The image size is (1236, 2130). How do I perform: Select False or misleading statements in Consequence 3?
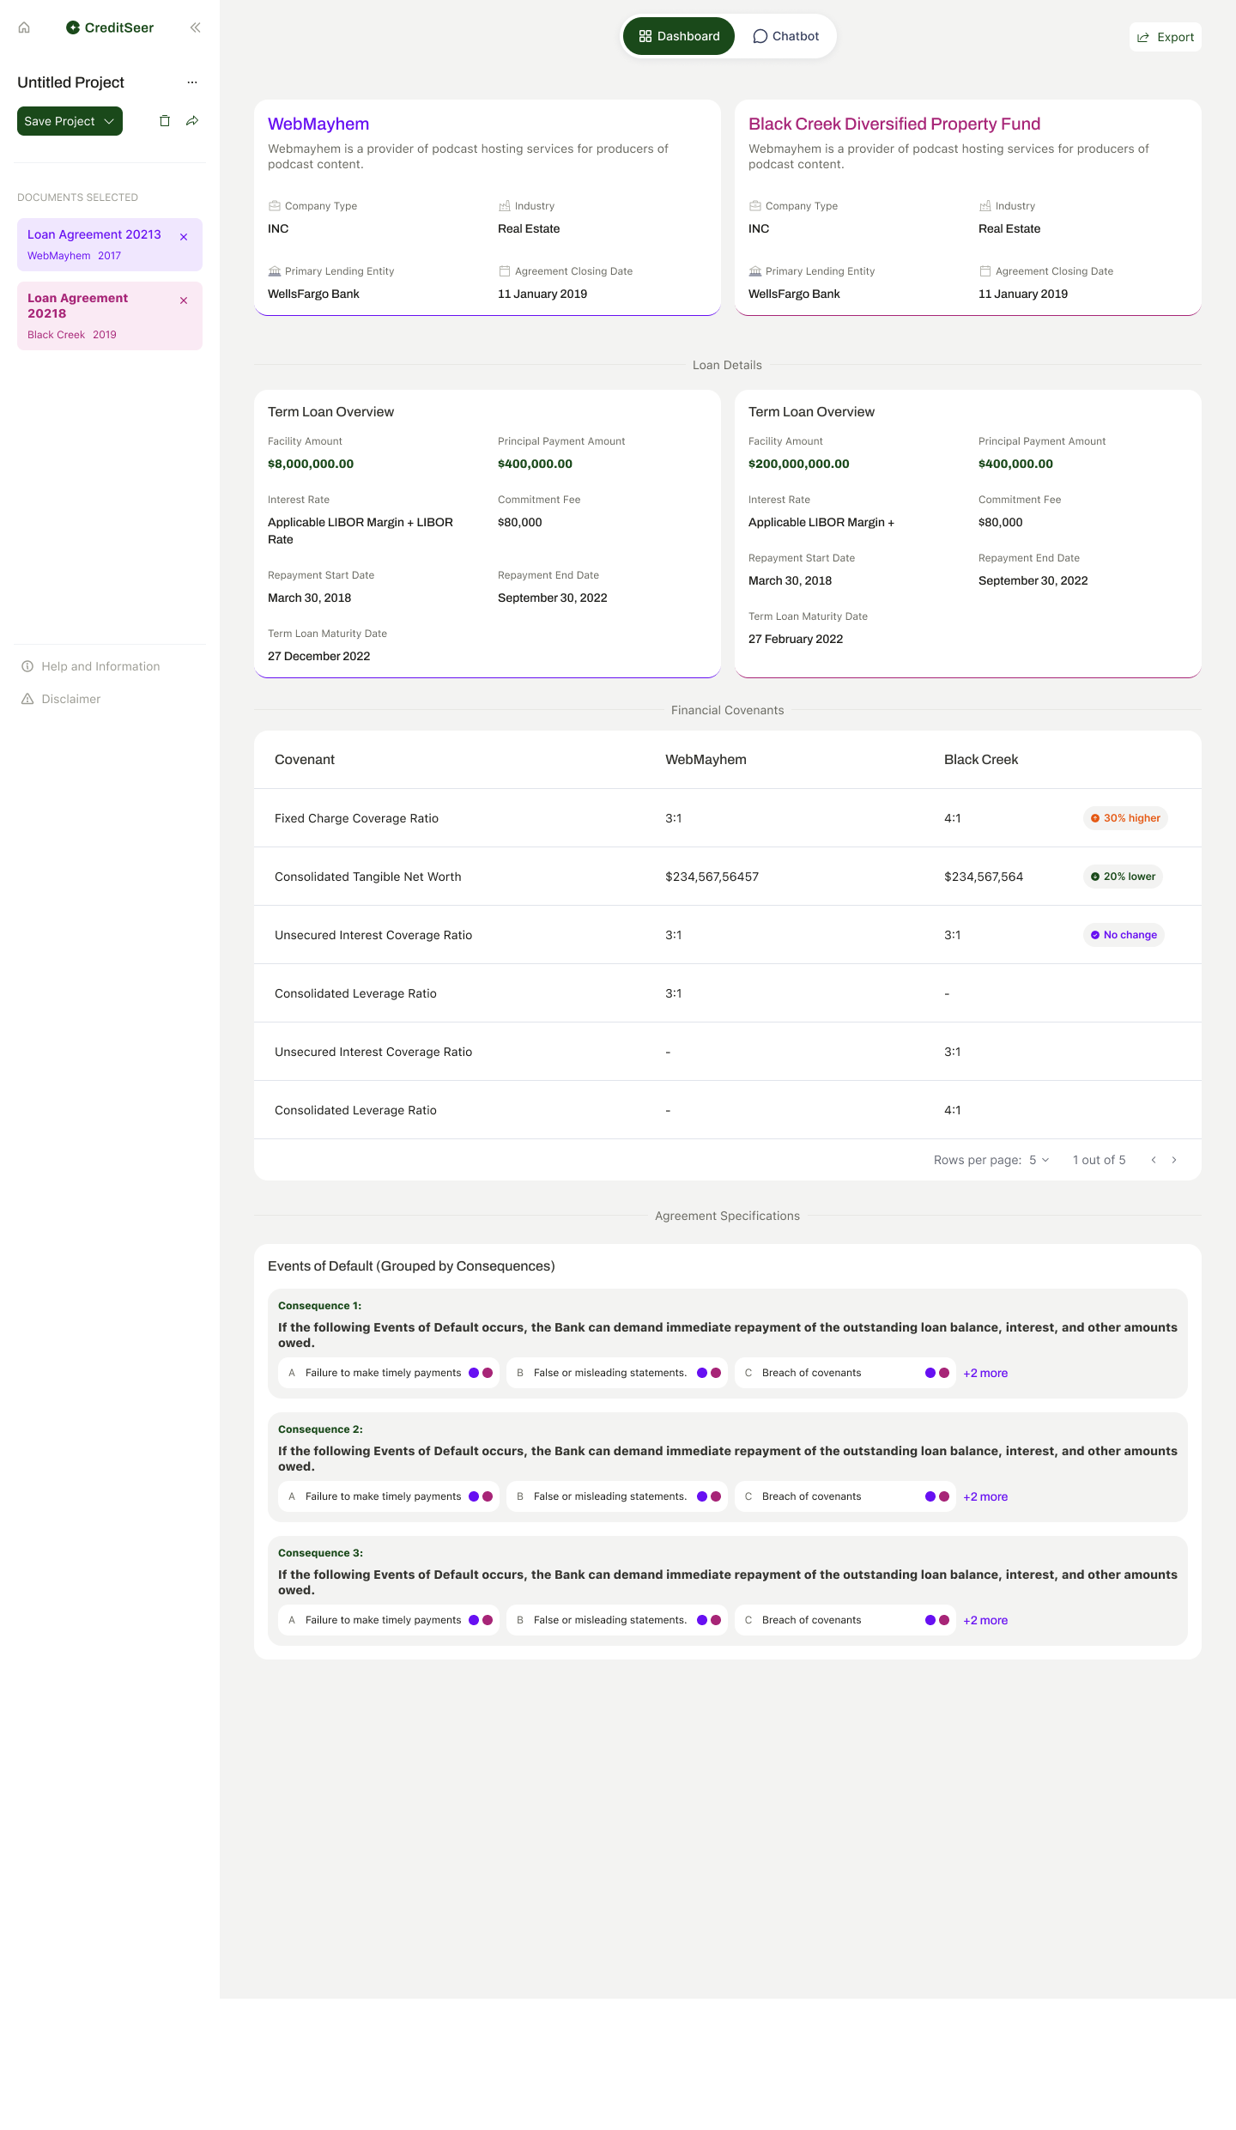(x=617, y=1620)
